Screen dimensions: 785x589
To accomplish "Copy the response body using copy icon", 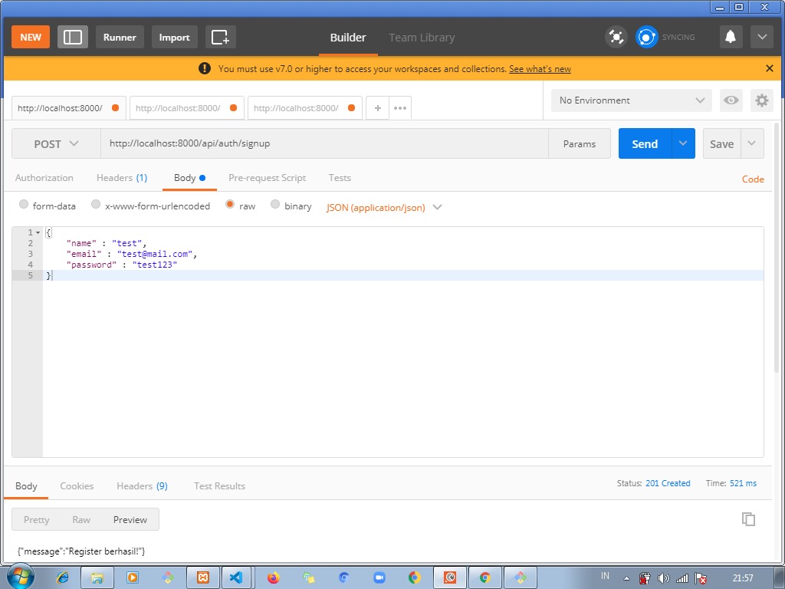I will [x=748, y=519].
